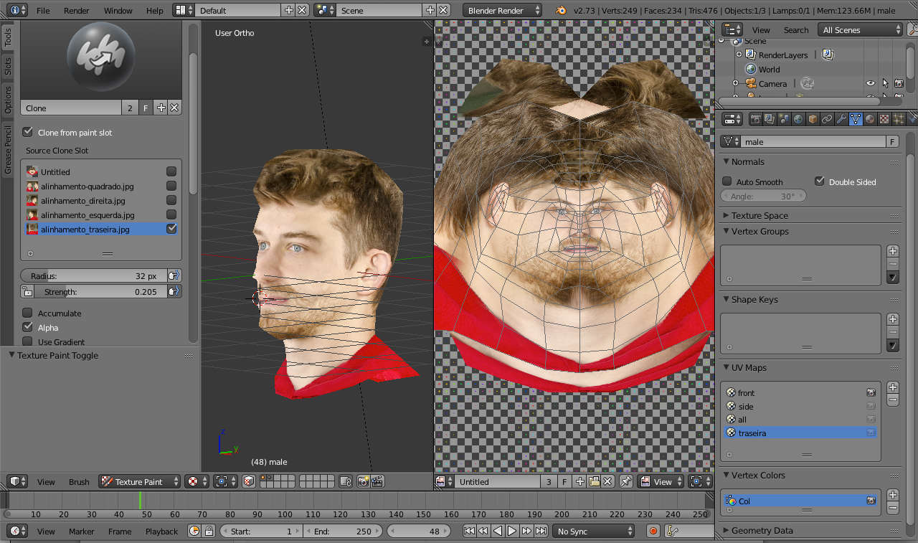This screenshot has height=543, width=918.
Task: Add a new UV map with plus button
Action: tap(892, 387)
